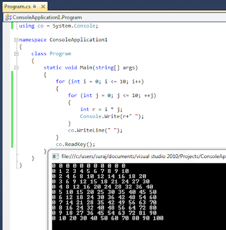Collapse the class Program block

[x=16, y=53]
